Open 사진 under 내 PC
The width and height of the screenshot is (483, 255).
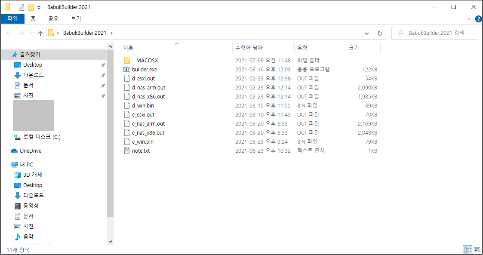[28, 226]
